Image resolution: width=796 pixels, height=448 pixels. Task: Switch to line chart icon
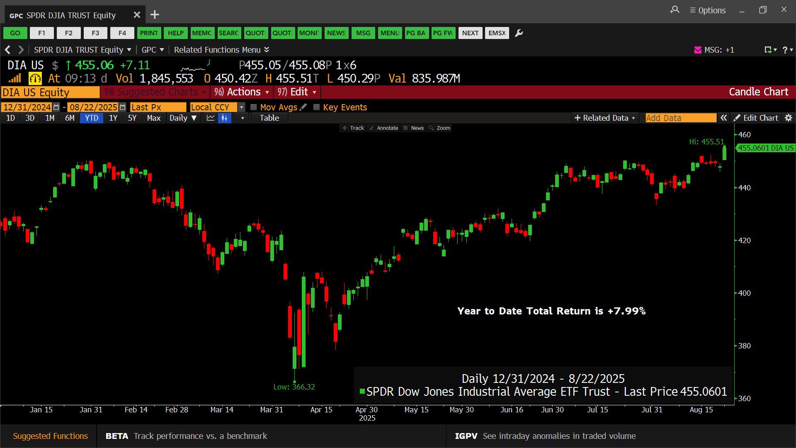pyautogui.click(x=211, y=118)
